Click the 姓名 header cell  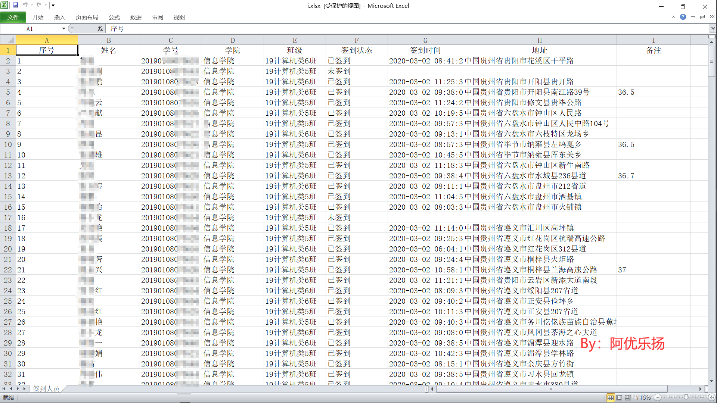tap(109, 50)
